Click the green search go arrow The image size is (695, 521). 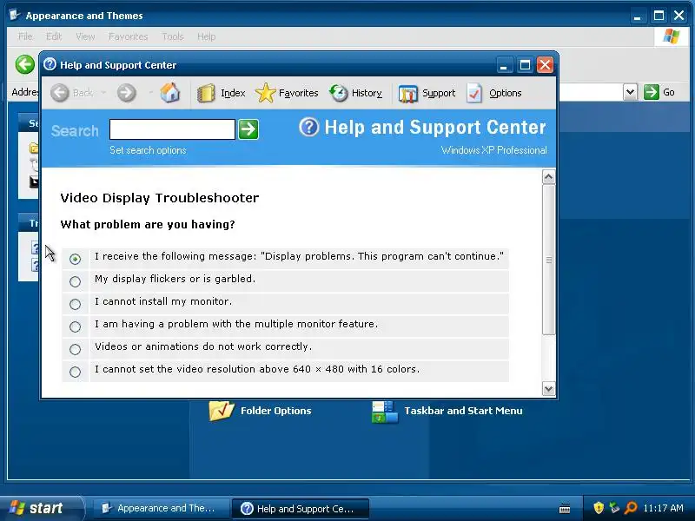248,129
